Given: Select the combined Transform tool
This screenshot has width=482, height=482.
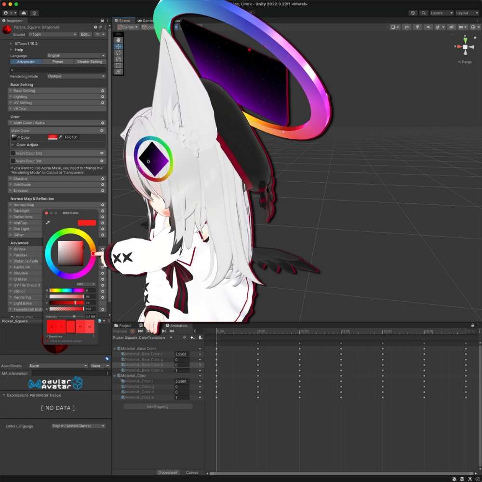Looking at the screenshot, I should coord(119,72).
